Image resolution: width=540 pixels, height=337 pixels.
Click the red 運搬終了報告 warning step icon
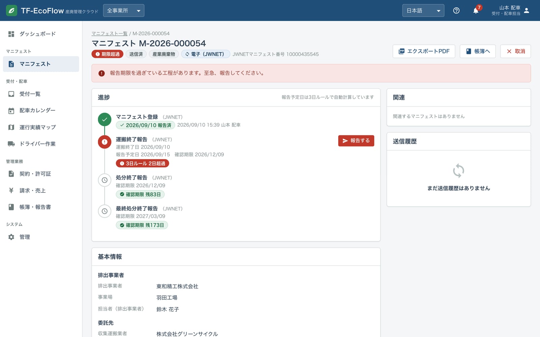[105, 142]
